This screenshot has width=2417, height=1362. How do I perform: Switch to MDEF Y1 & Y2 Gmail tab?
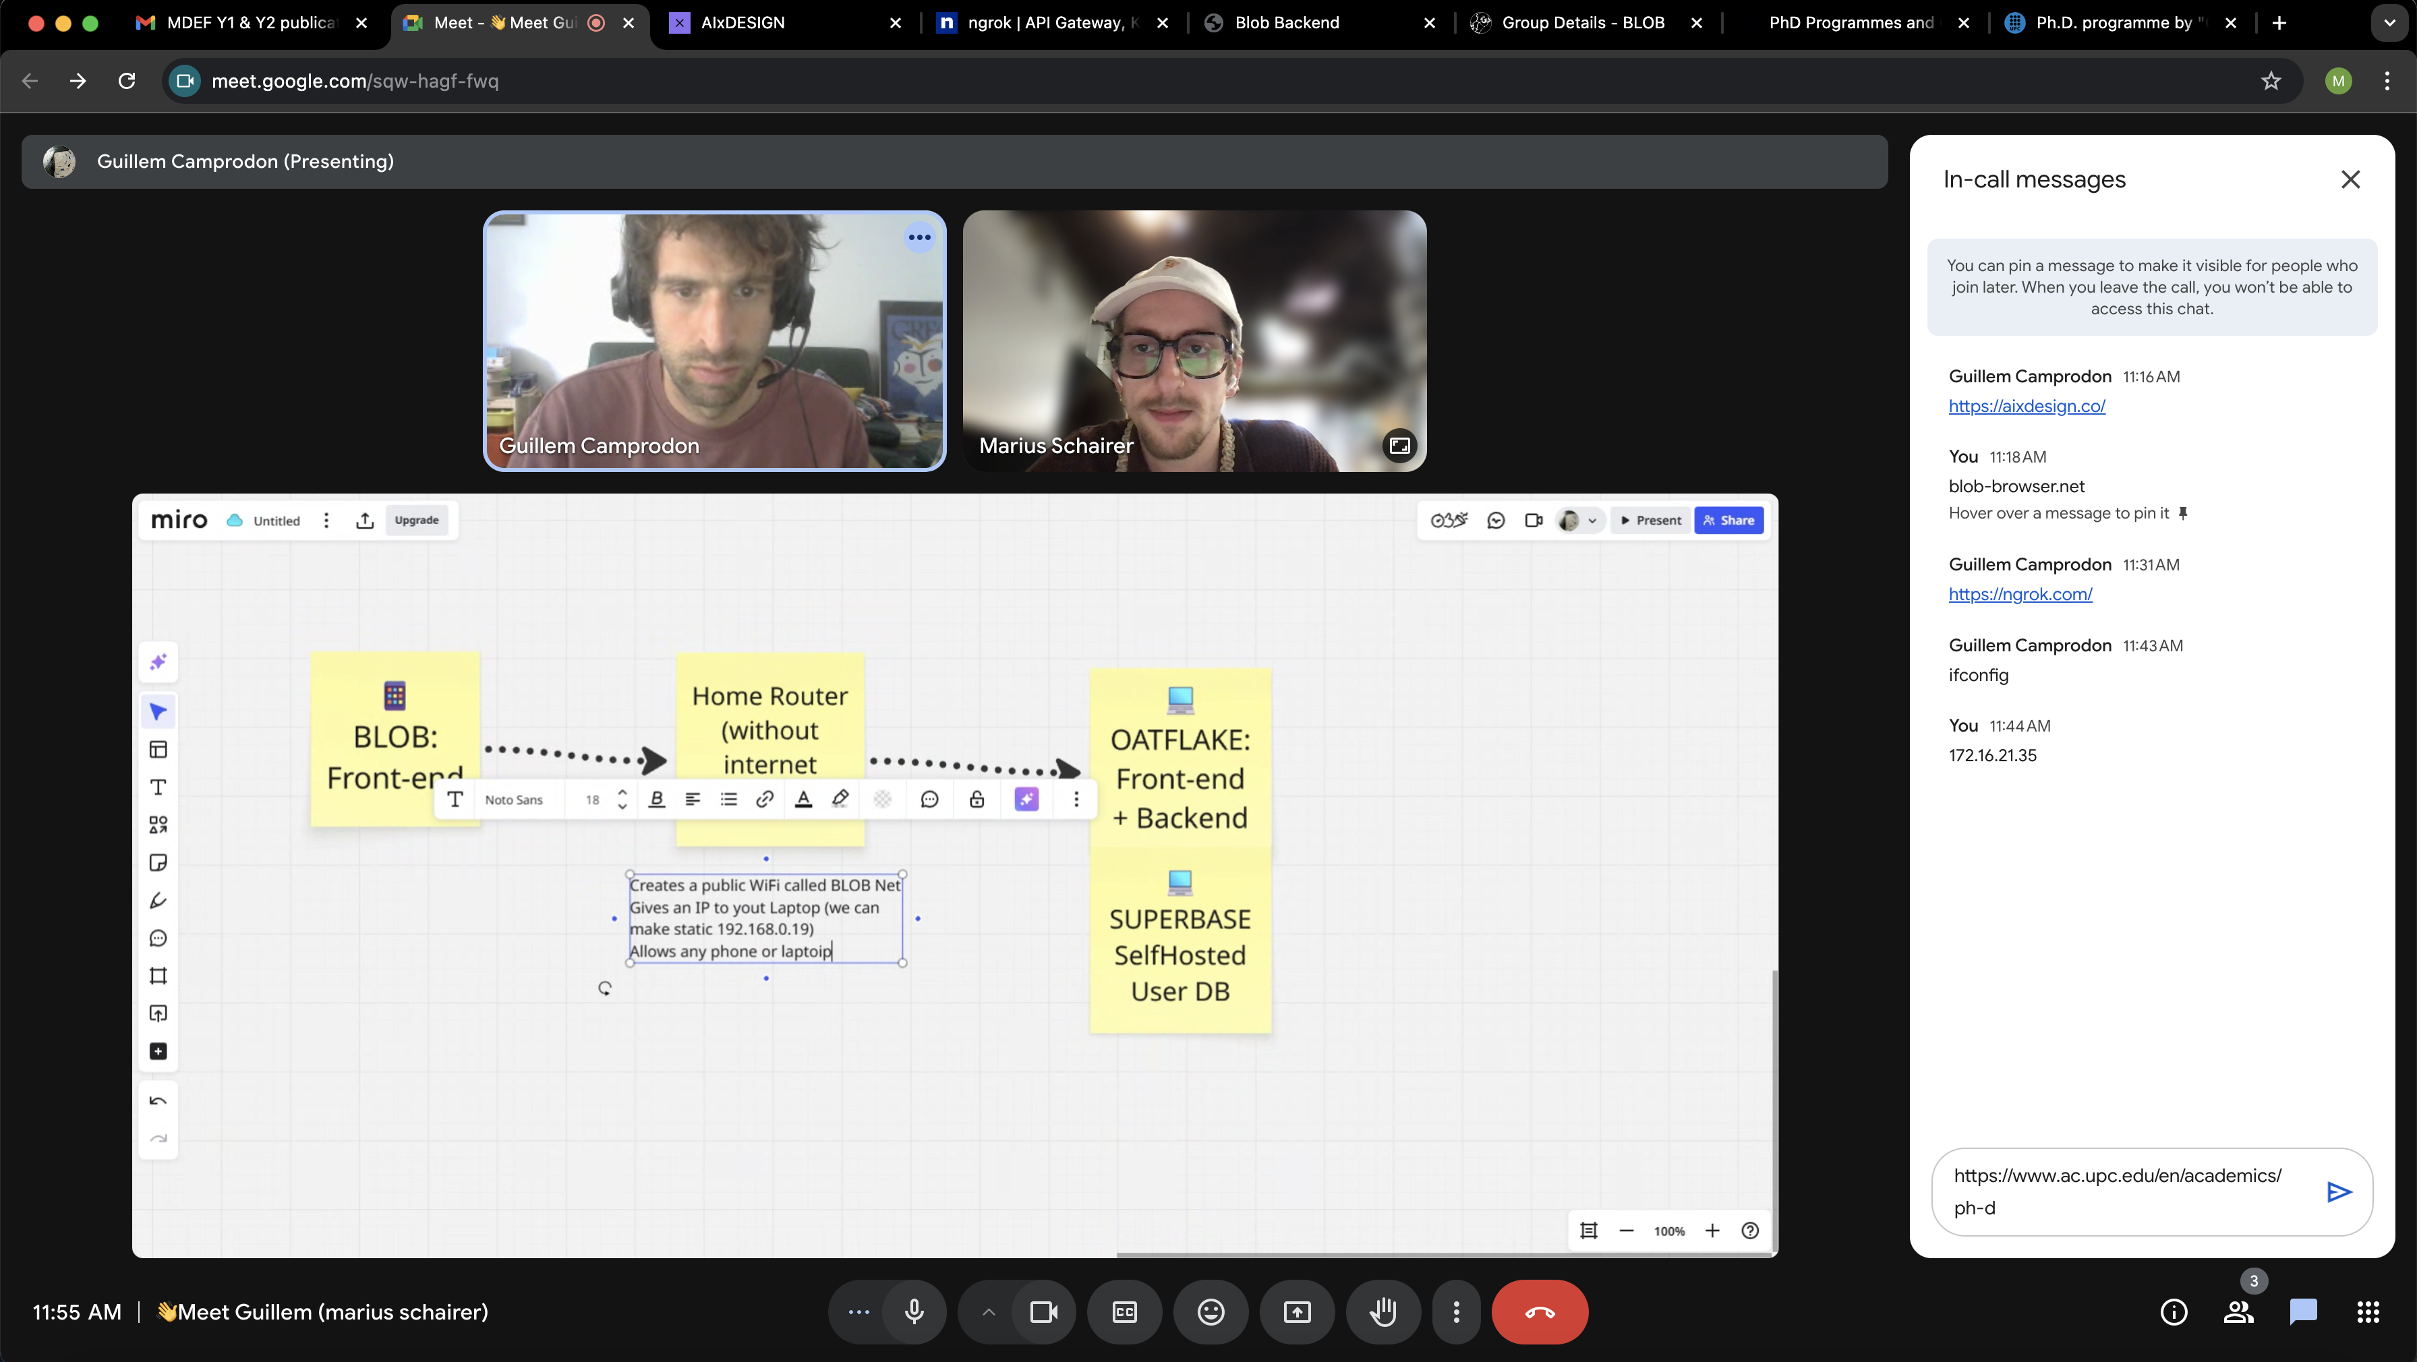pos(252,22)
